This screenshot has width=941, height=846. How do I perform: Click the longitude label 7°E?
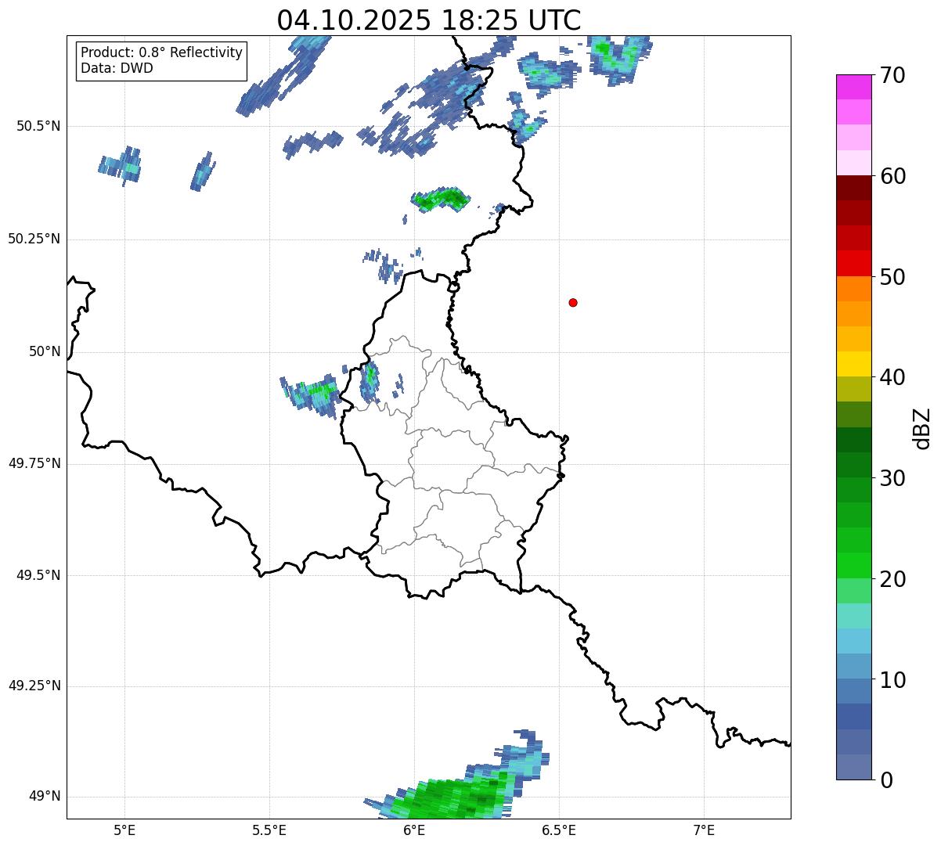[x=704, y=830]
